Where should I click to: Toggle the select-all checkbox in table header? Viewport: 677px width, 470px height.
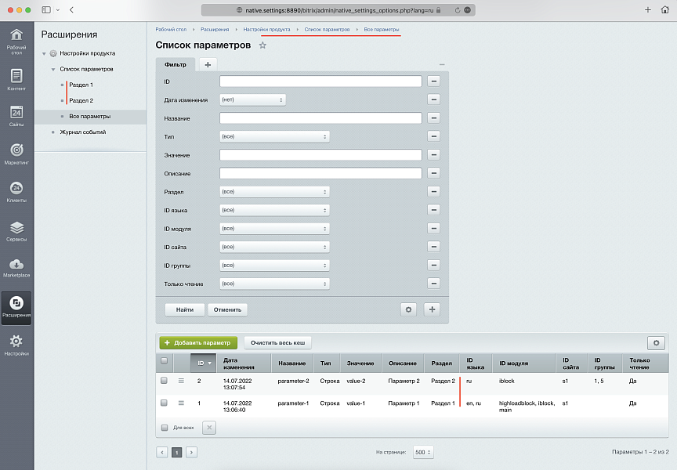click(164, 362)
